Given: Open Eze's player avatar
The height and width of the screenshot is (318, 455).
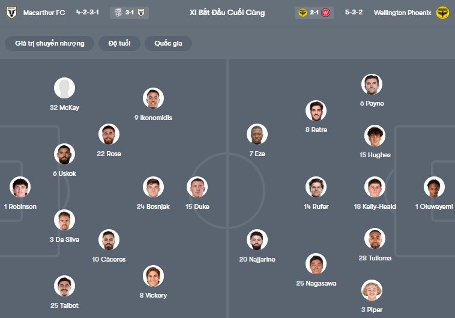Looking at the screenshot, I should pyautogui.click(x=257, y=134).
